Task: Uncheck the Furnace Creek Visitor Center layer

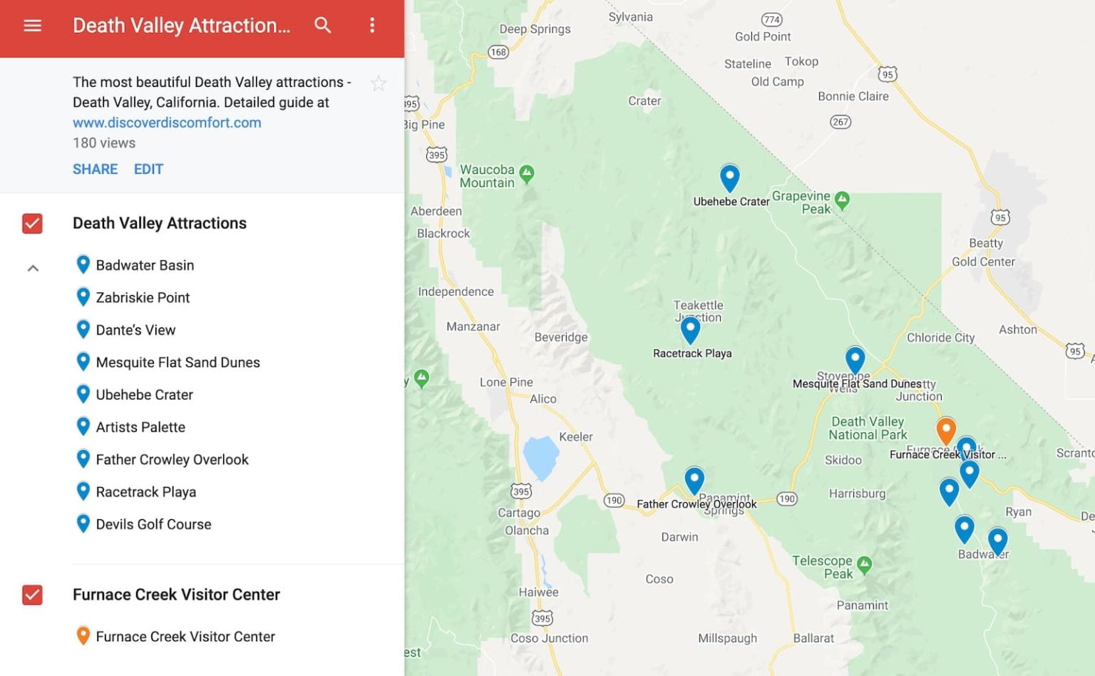Action: point(31,595)
